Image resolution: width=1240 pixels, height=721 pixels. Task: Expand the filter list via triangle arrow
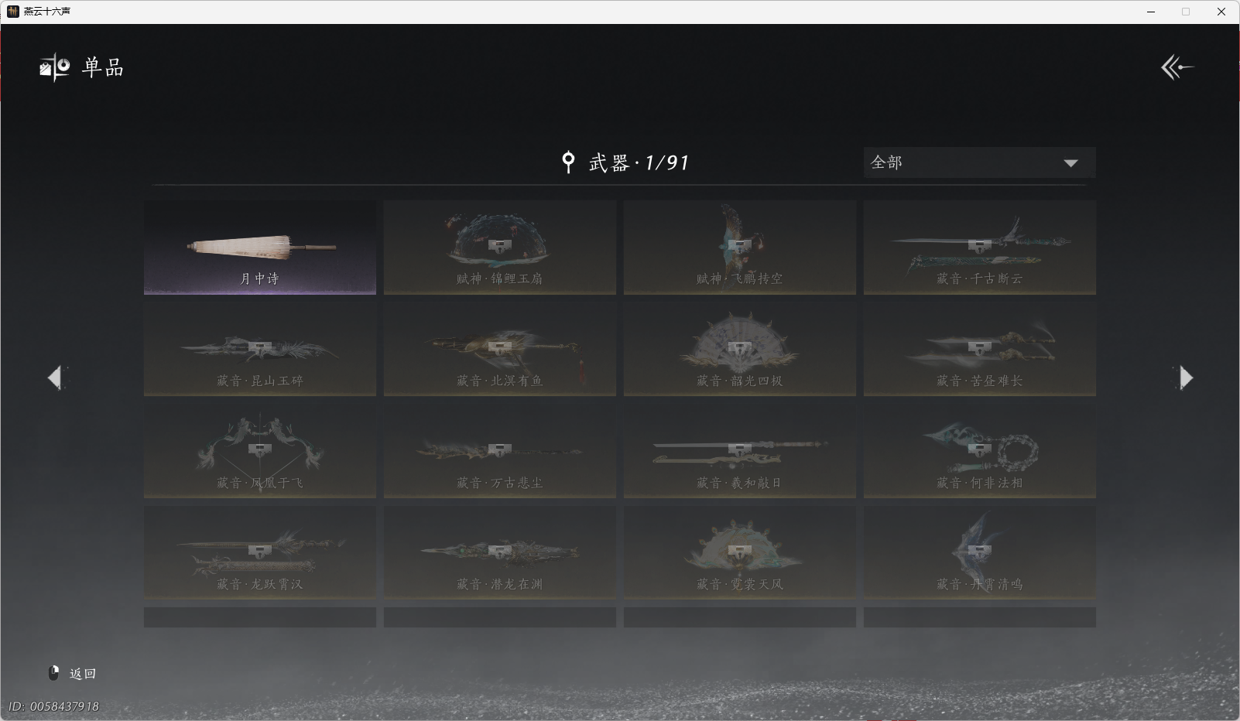[1070, 163]
